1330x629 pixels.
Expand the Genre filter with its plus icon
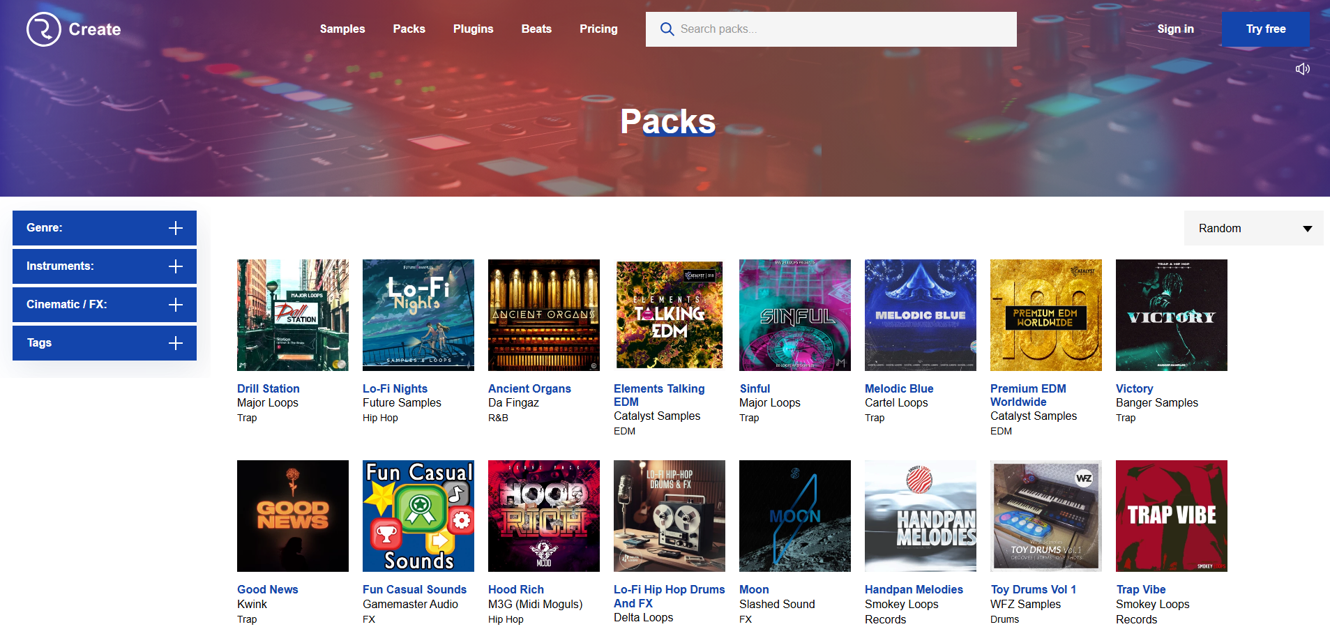pyautogui.click(x=176, y=228)
